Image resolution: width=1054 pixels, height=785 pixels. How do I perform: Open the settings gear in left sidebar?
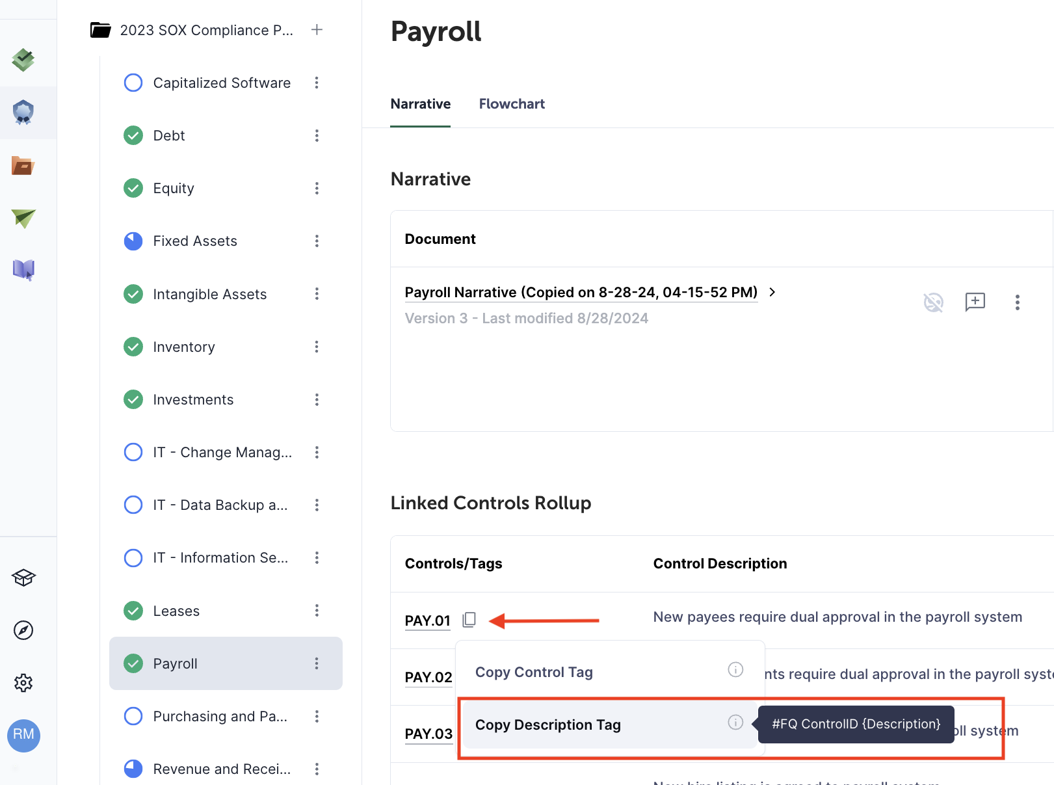pos(23,683)
